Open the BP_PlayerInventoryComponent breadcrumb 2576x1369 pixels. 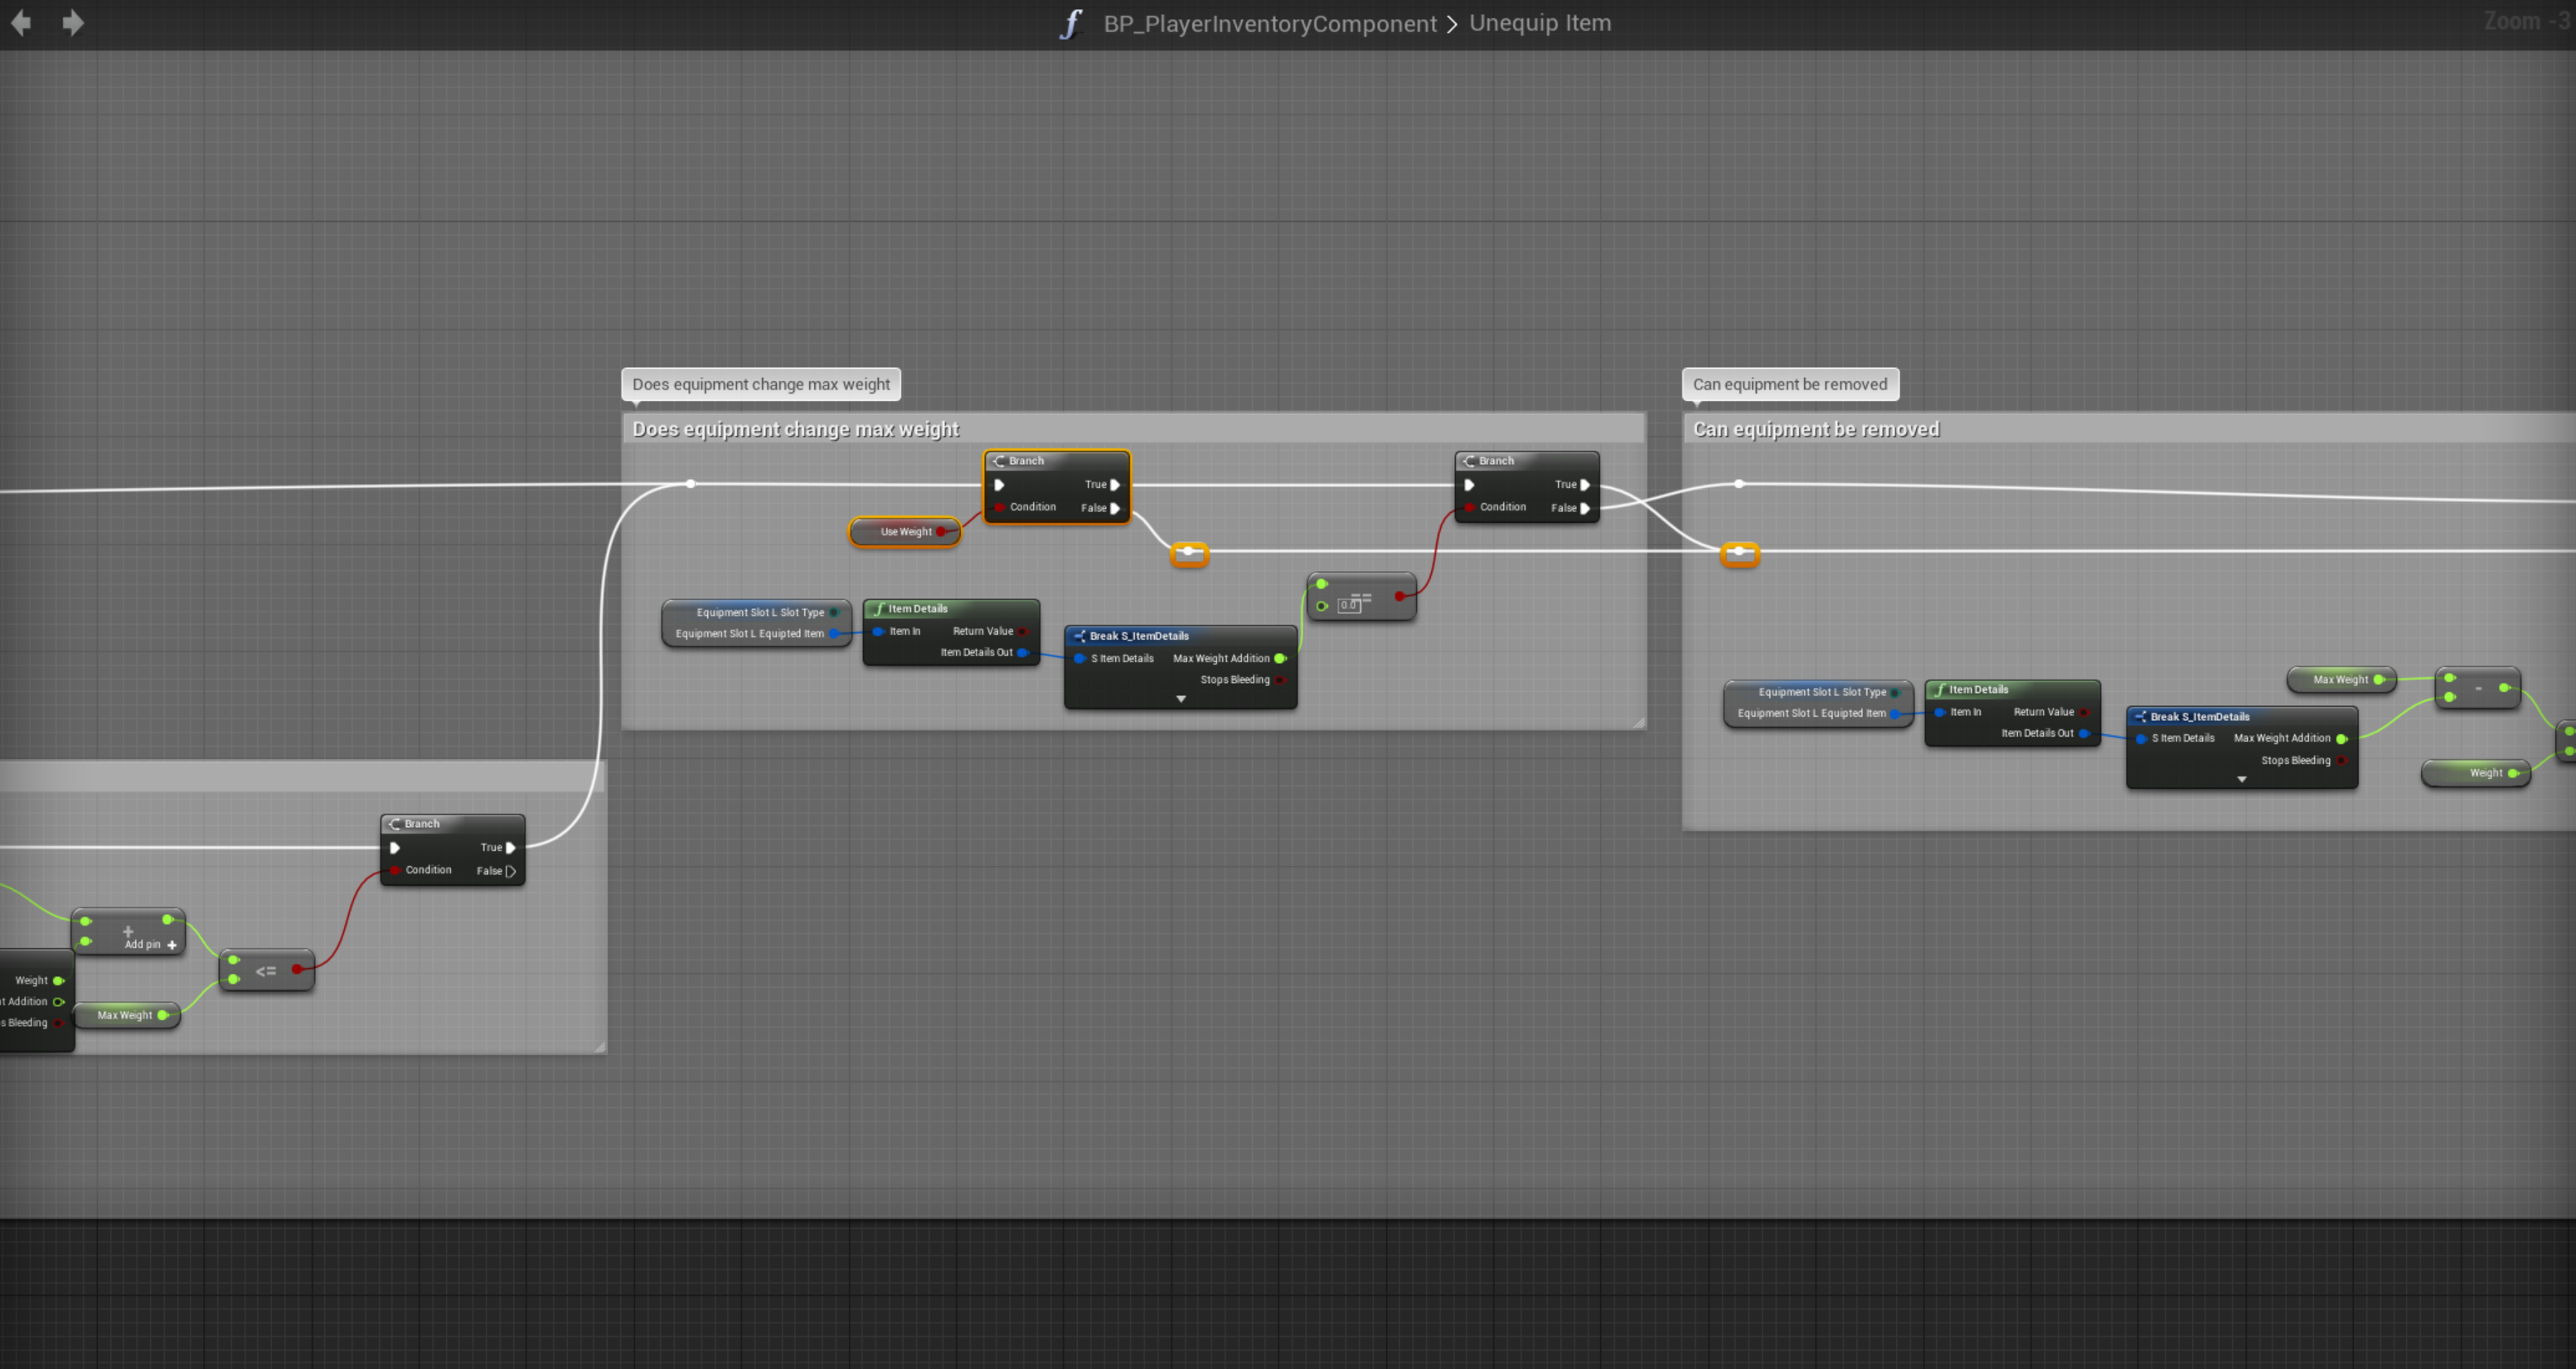pyautogui.click(x=1269, y=24)
